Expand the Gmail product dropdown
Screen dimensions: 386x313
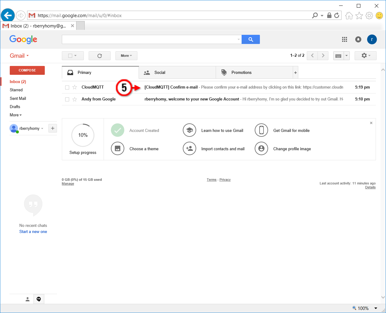pos(19,56)
